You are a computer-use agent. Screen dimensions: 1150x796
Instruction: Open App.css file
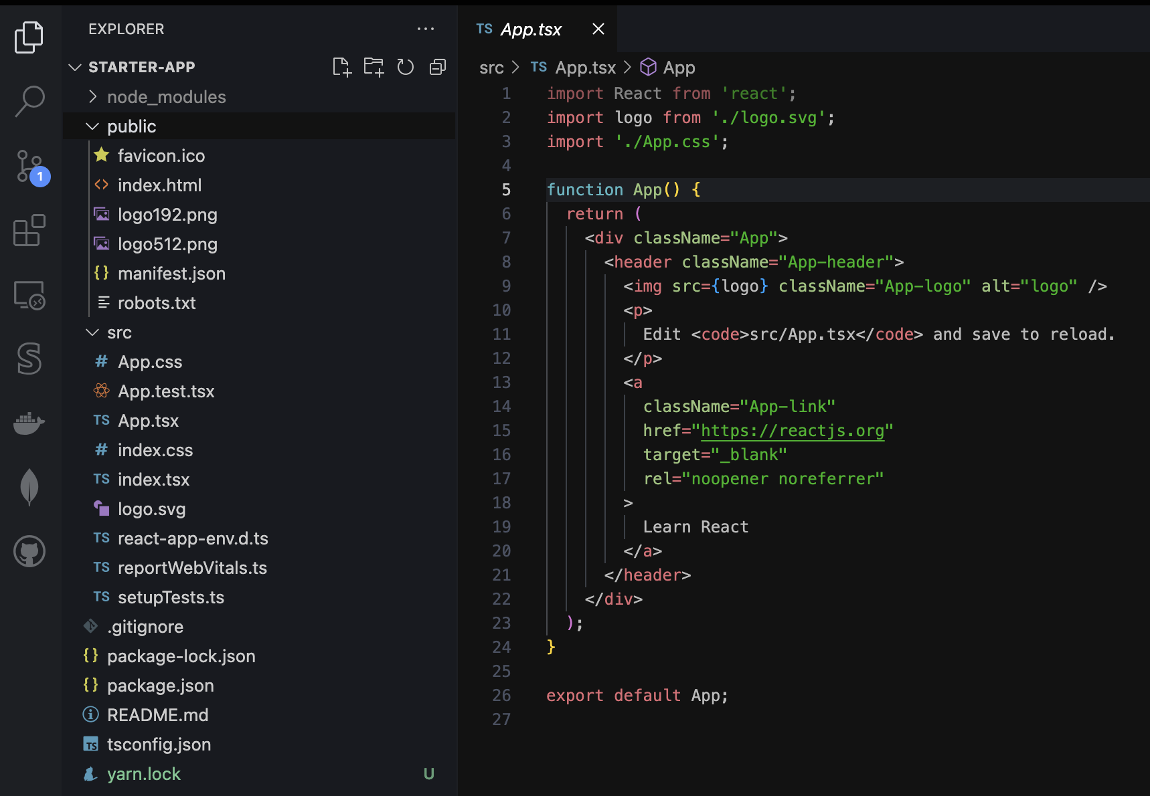tap(260, 362)
